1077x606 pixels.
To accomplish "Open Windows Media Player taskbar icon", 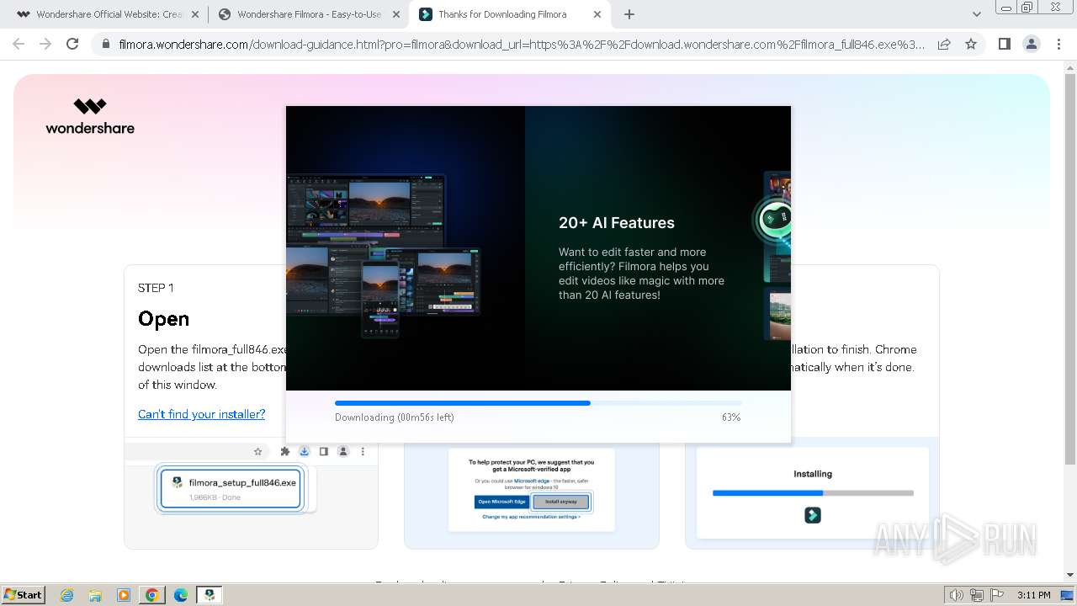I will click(x=124, y=595).
